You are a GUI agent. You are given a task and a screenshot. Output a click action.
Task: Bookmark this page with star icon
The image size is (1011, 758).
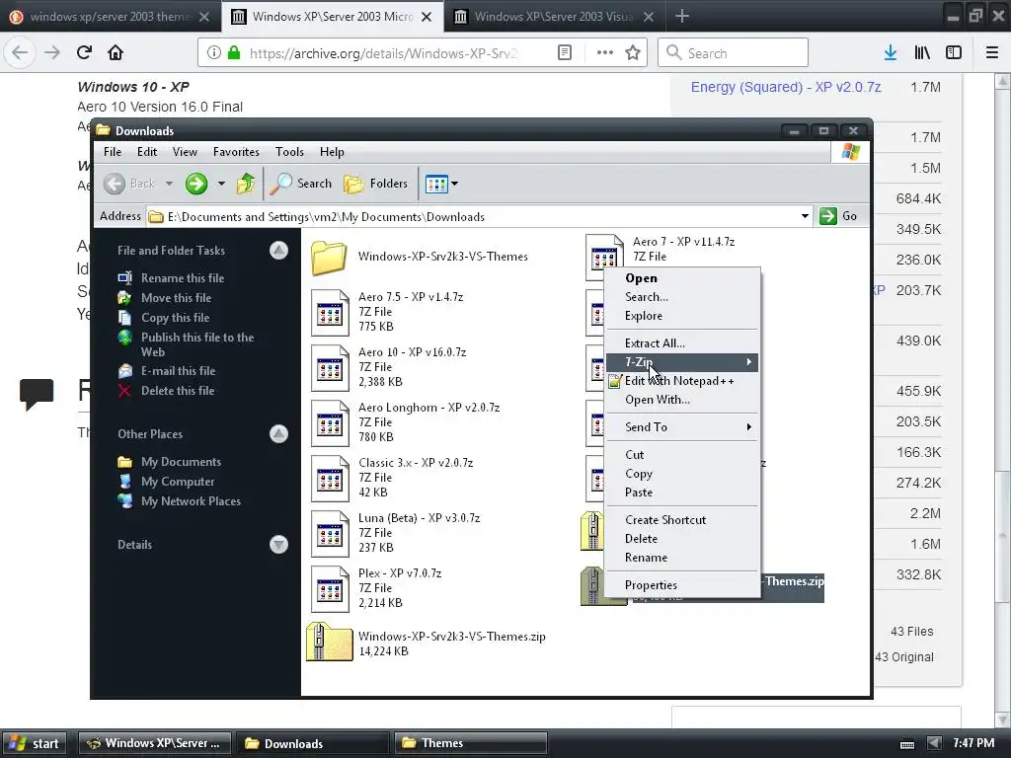click(x=633, y=53)
